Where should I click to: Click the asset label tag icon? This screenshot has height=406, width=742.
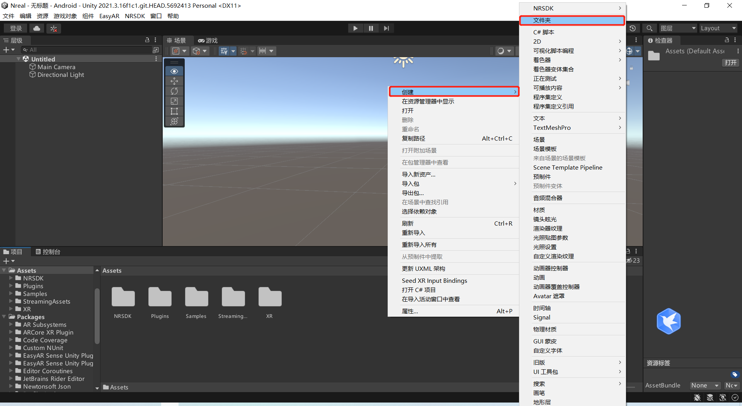[735, 374]
